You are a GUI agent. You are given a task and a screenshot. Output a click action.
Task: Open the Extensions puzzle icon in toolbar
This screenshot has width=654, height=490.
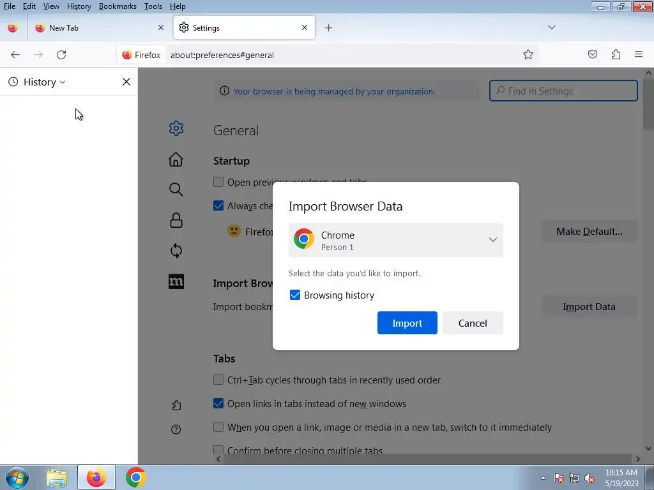616,55
